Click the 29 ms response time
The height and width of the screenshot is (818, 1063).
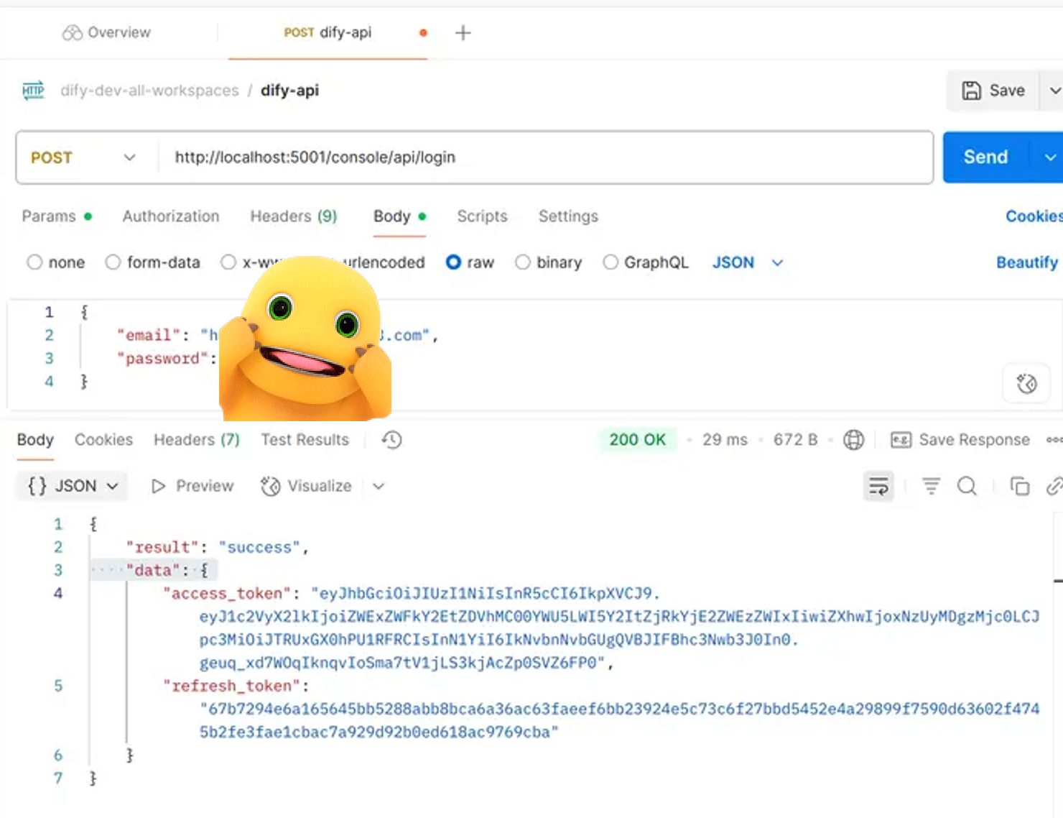tap(725, 440)
